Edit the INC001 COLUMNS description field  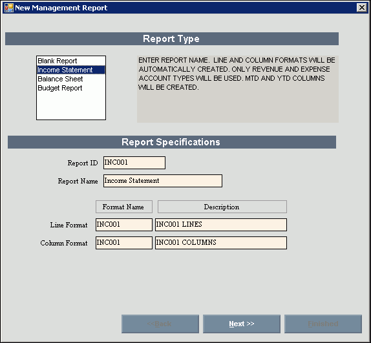click(221, 243)
